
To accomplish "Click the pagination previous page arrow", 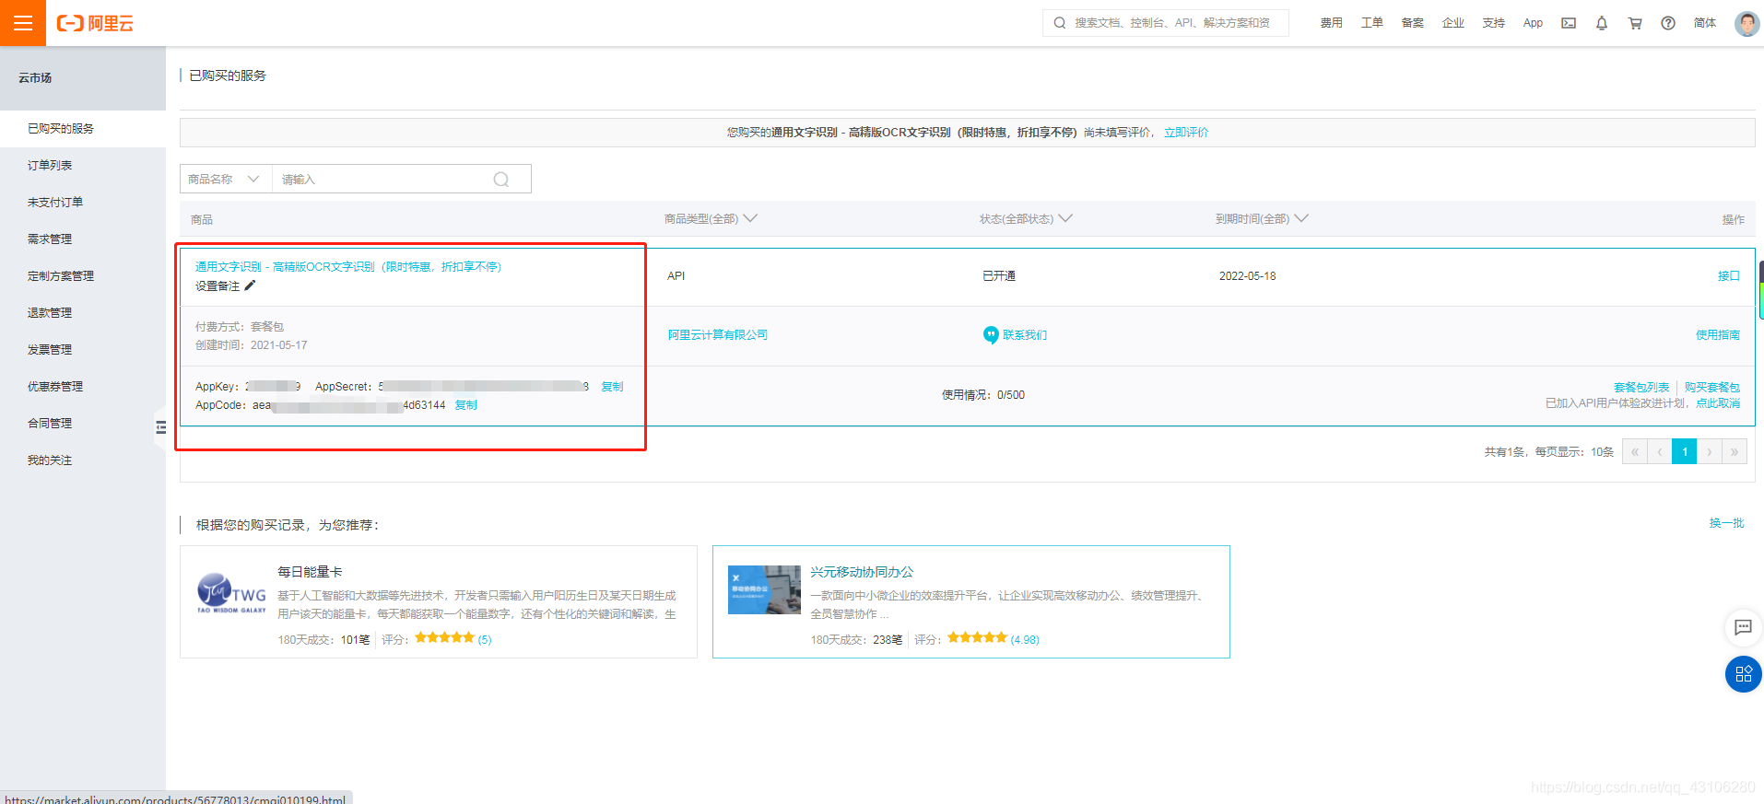I will click(x=1659, y=451).
